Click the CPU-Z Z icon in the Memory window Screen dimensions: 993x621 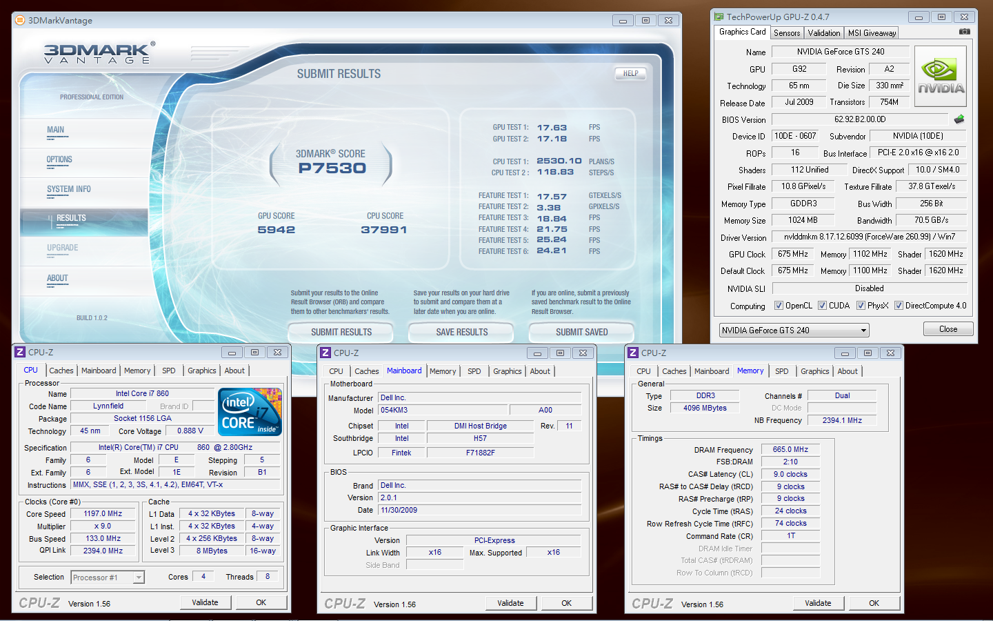[633, 353]
